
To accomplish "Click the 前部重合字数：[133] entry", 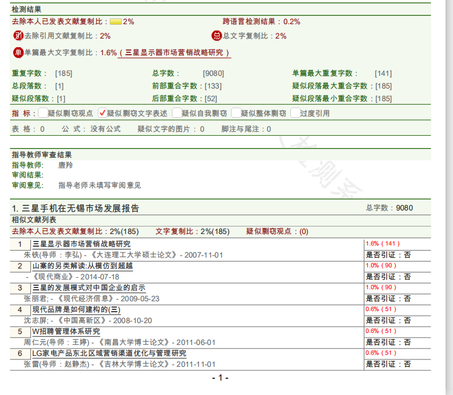I will tap(187, 86).
